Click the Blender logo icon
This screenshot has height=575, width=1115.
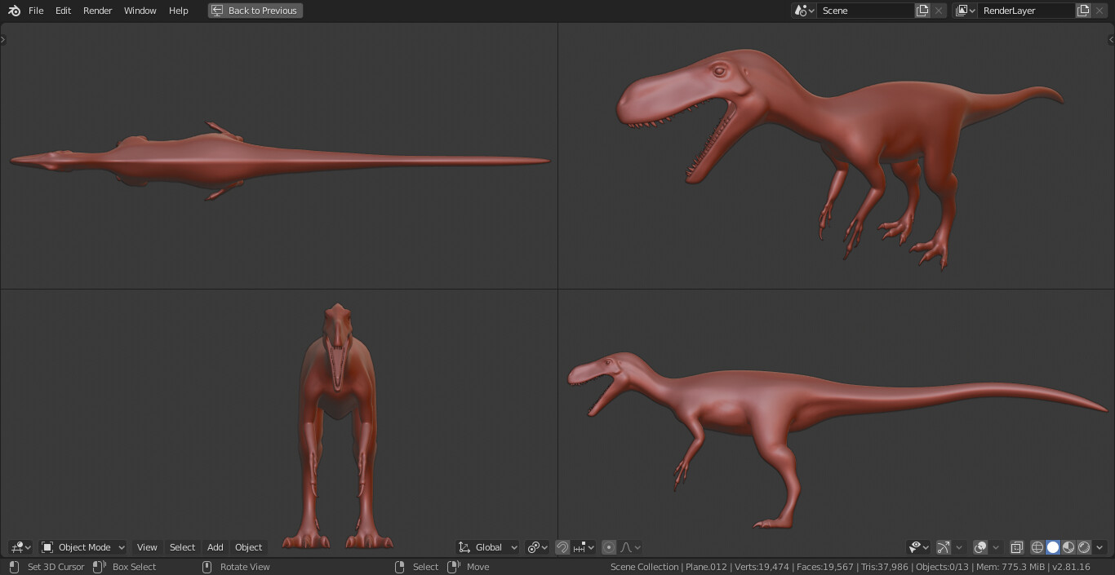tap(12, 10)
